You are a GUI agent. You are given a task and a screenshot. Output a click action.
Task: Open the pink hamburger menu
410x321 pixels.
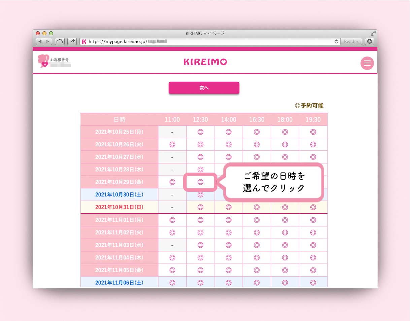tap(367, 63)
